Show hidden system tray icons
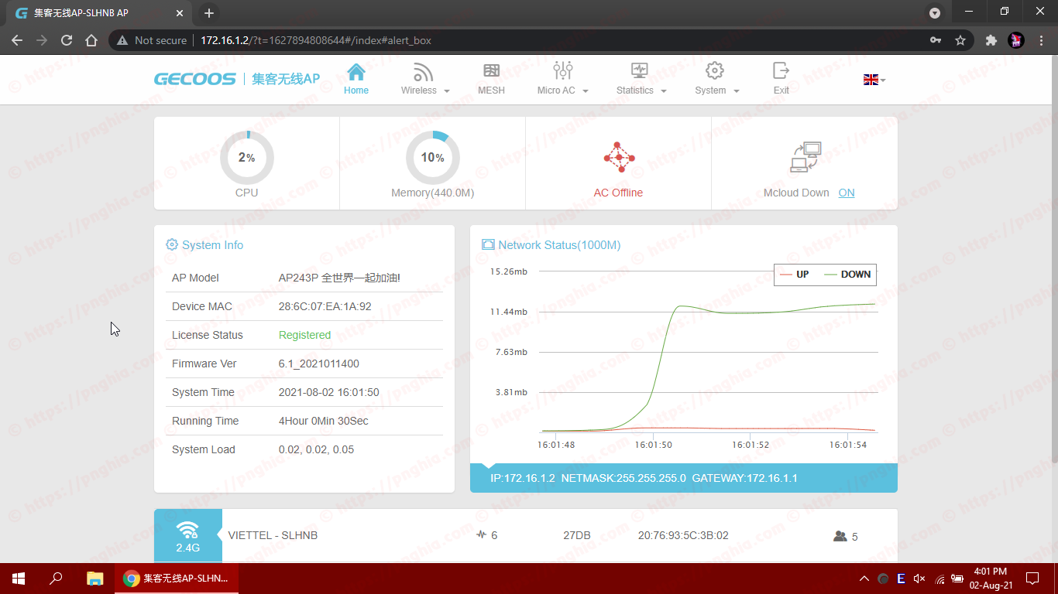The height and width of the screenshot is (594, 1058). [864, 579]
